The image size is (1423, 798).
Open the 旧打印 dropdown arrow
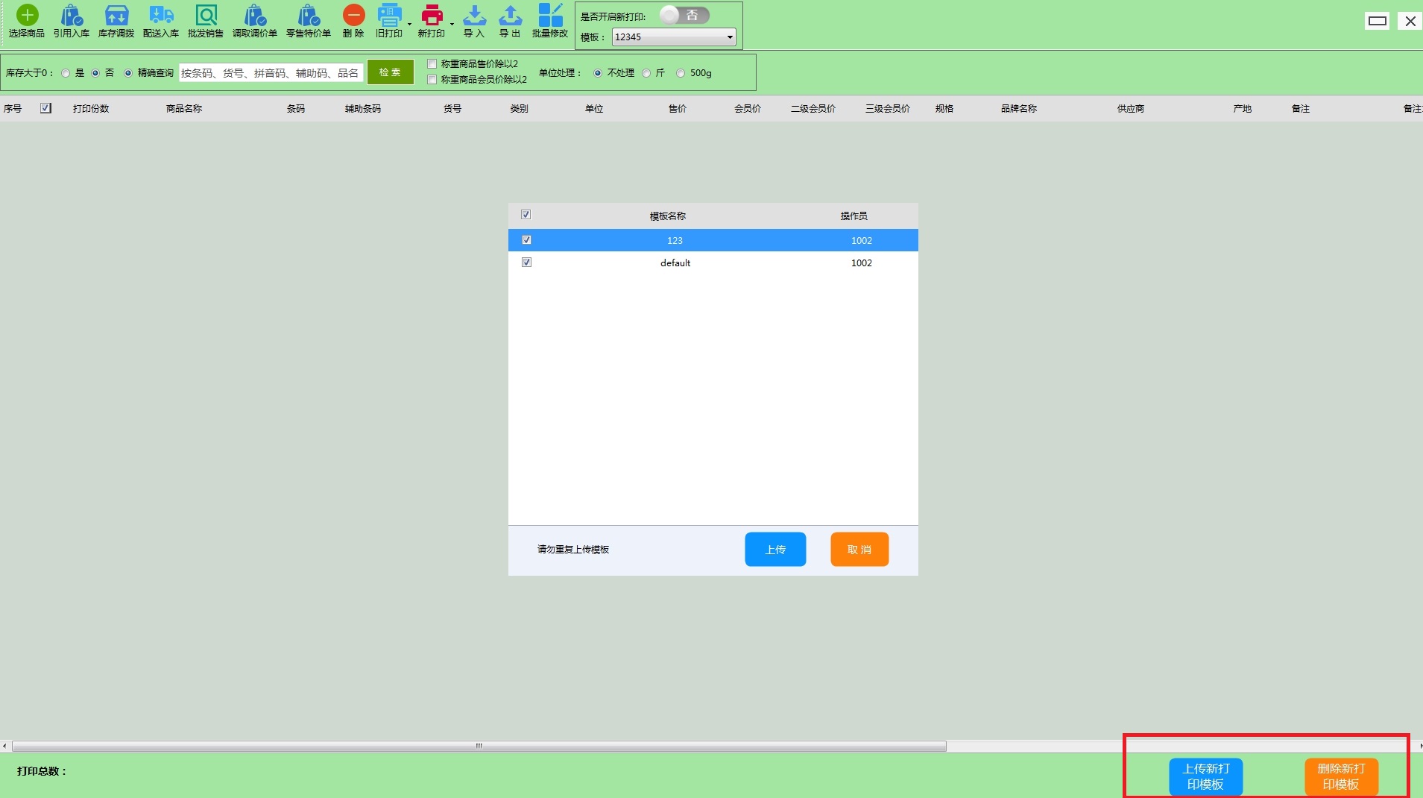pyautogui.click(x=410, y=24)
